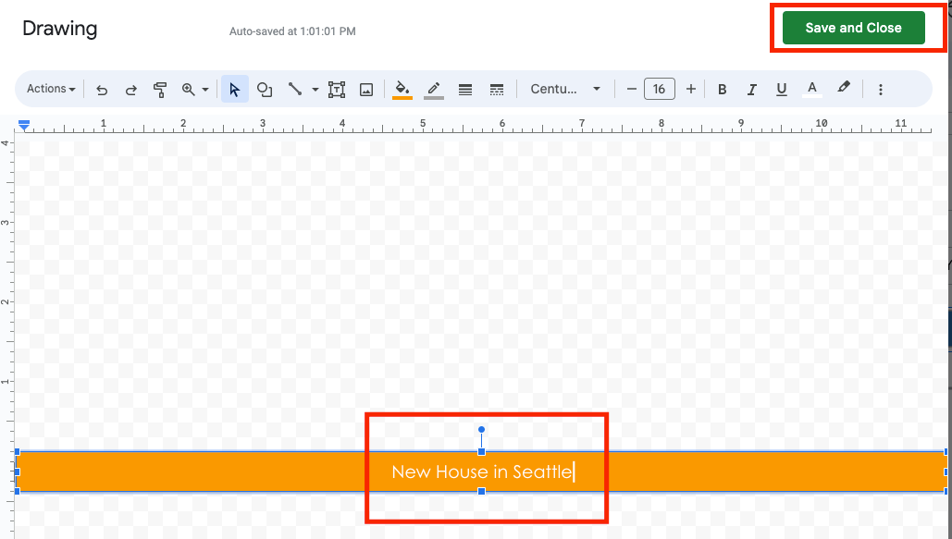Viewport: 952px width, 539px height.
Task: Click the Insert image icon
Action: (366, 90)
